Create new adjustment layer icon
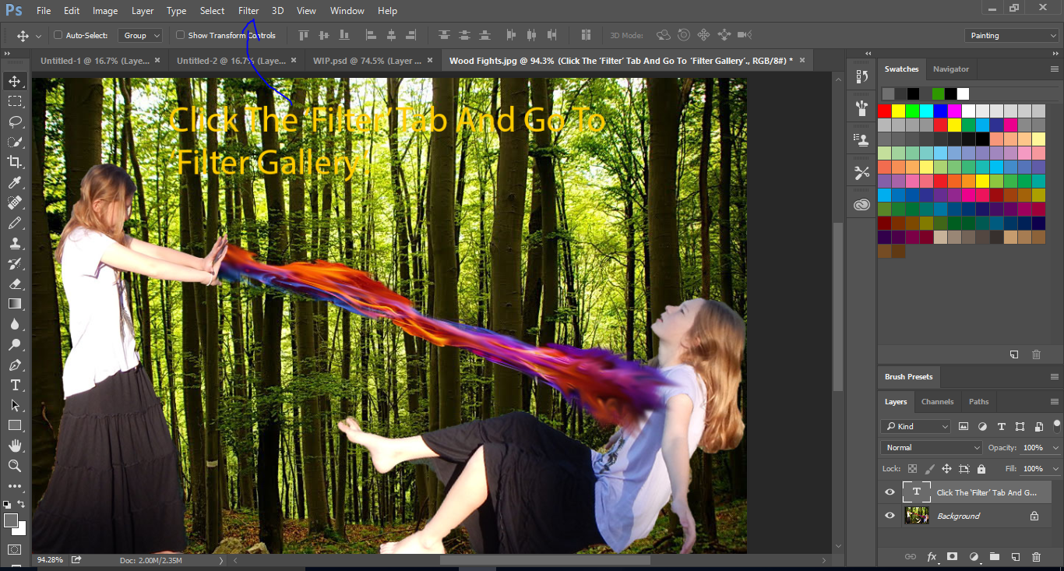Image resolution: width=1064 pixels, height=571 pixels. (x=973, y=557)
